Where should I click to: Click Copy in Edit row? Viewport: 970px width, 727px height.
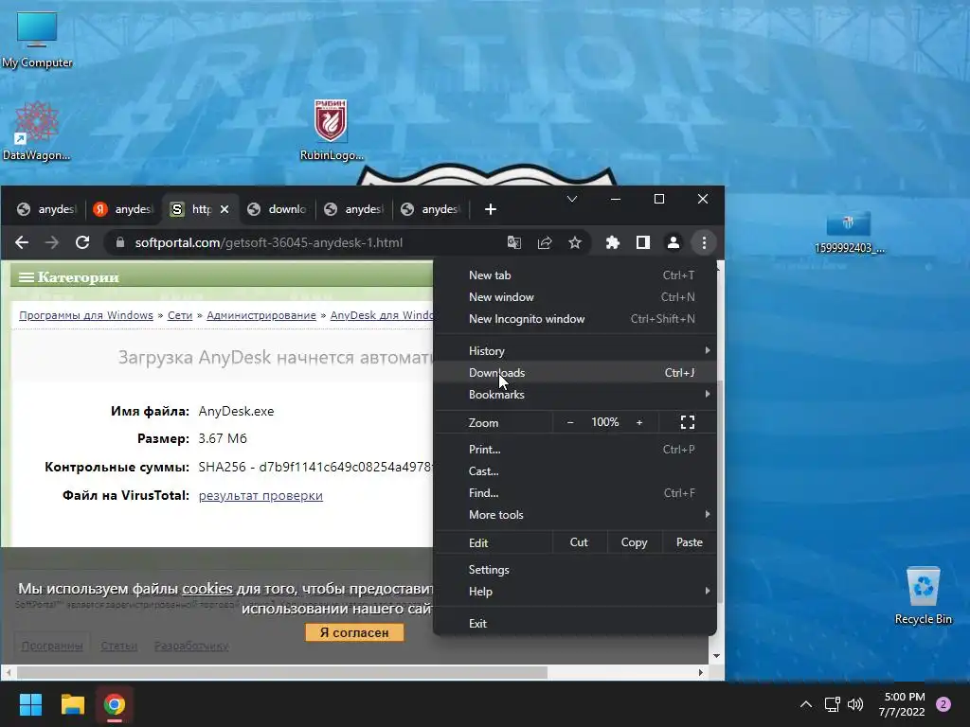tap(634, 542)
